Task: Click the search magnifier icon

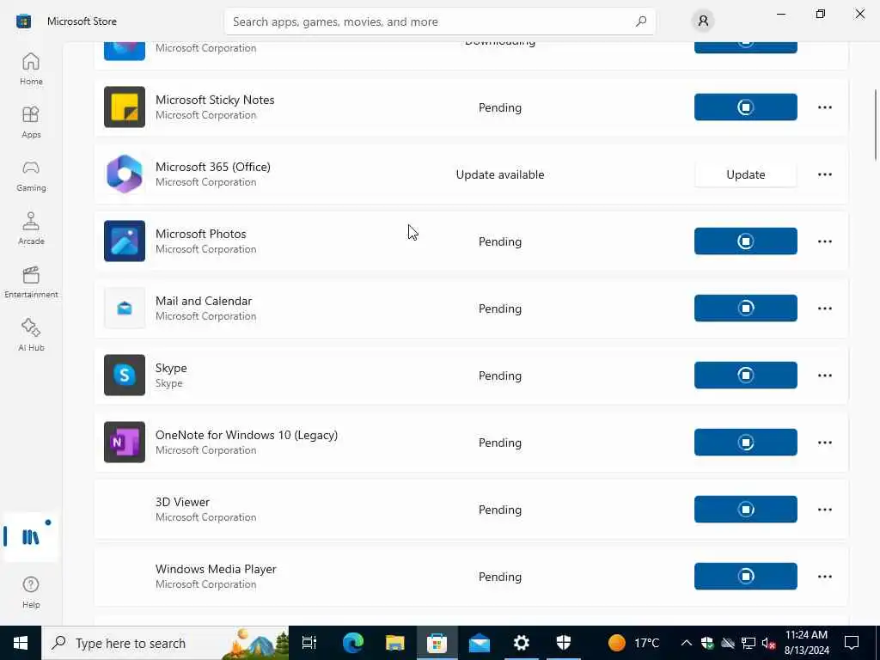Action: (x=641, y=21)
